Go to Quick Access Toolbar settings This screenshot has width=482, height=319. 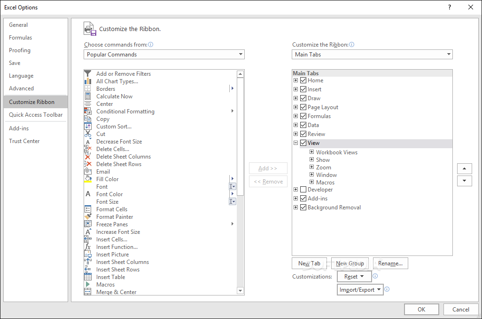coord(36,114)
